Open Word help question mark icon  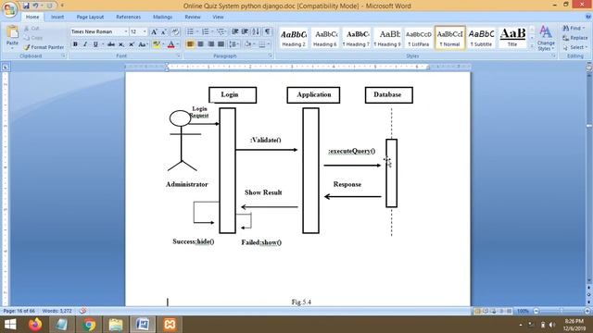[x=588, y=17]
